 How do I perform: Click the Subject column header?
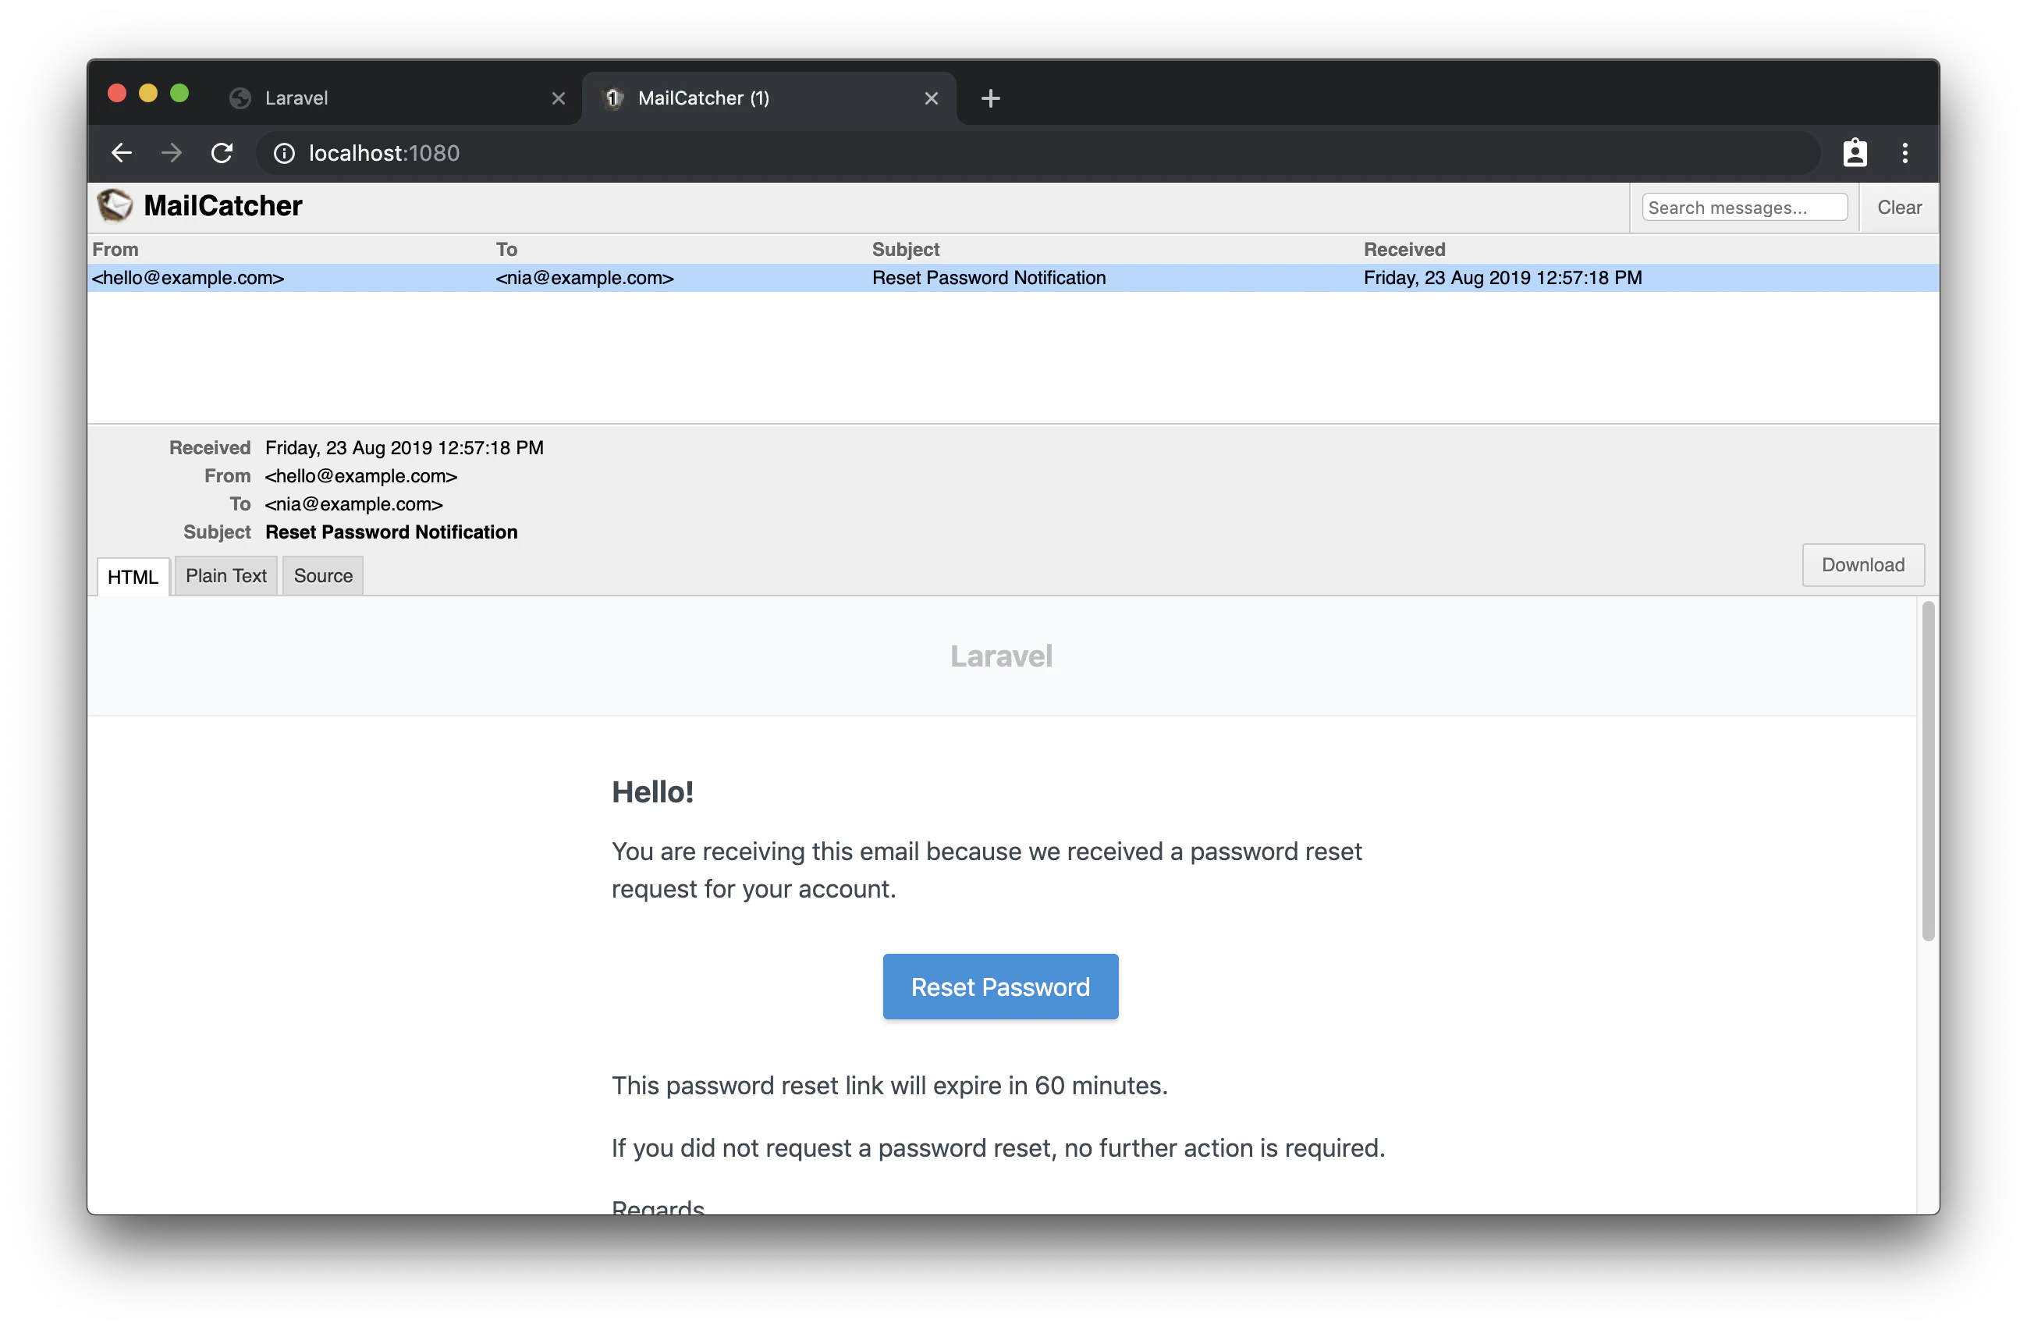pos(905,250)
